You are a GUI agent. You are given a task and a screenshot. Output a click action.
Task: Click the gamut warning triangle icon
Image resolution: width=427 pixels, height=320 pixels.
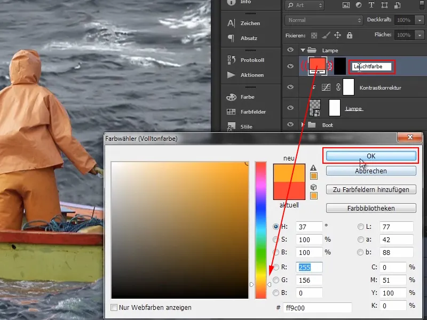click(313, 167)
